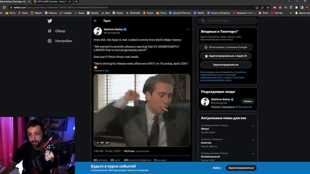Reload the page
The image size is (310, 174).
[x=4, y=8]
